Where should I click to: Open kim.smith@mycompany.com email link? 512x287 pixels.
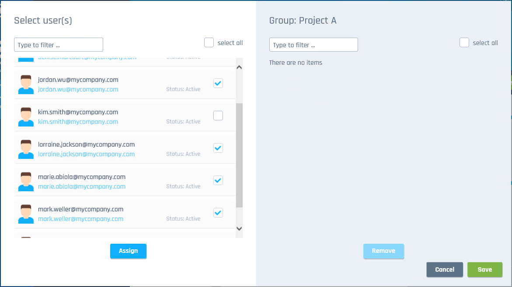78,122
